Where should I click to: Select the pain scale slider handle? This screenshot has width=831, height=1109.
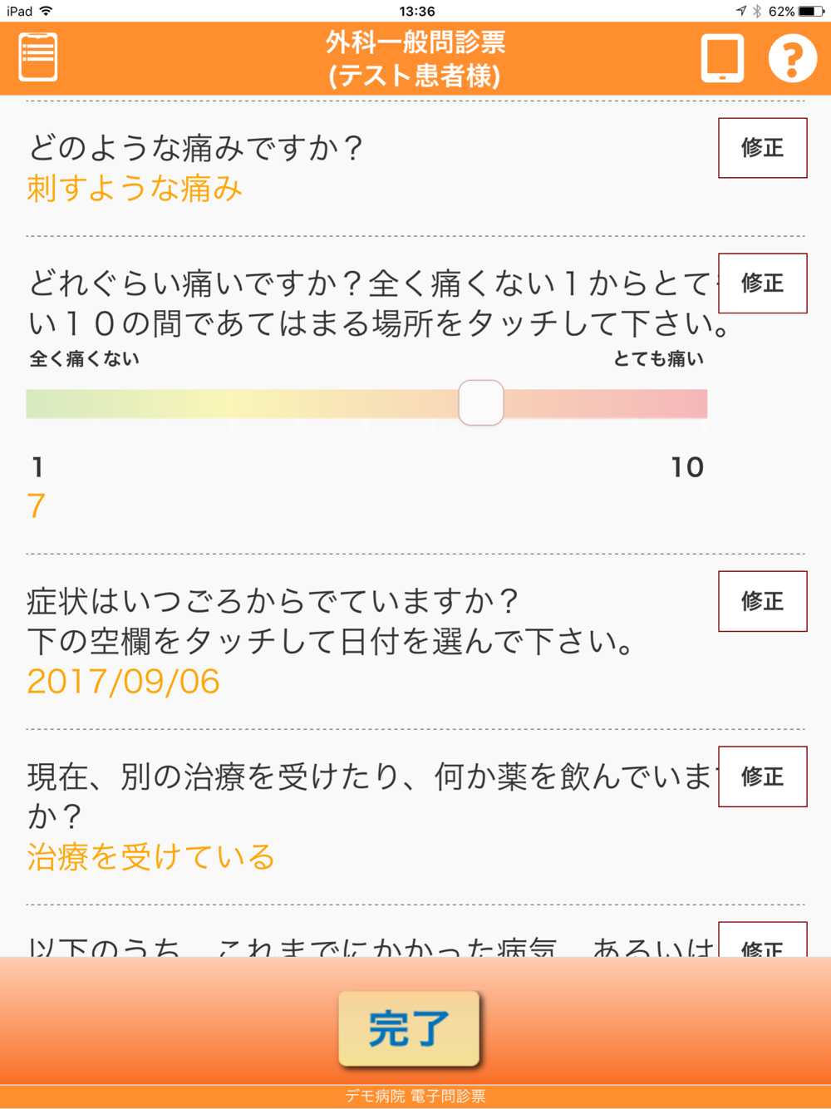point(481,402)
